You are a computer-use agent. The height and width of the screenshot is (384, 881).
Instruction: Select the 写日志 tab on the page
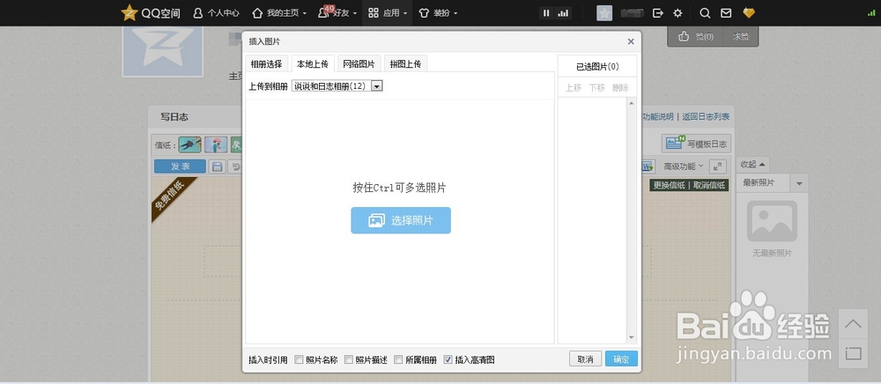(174, 117)
